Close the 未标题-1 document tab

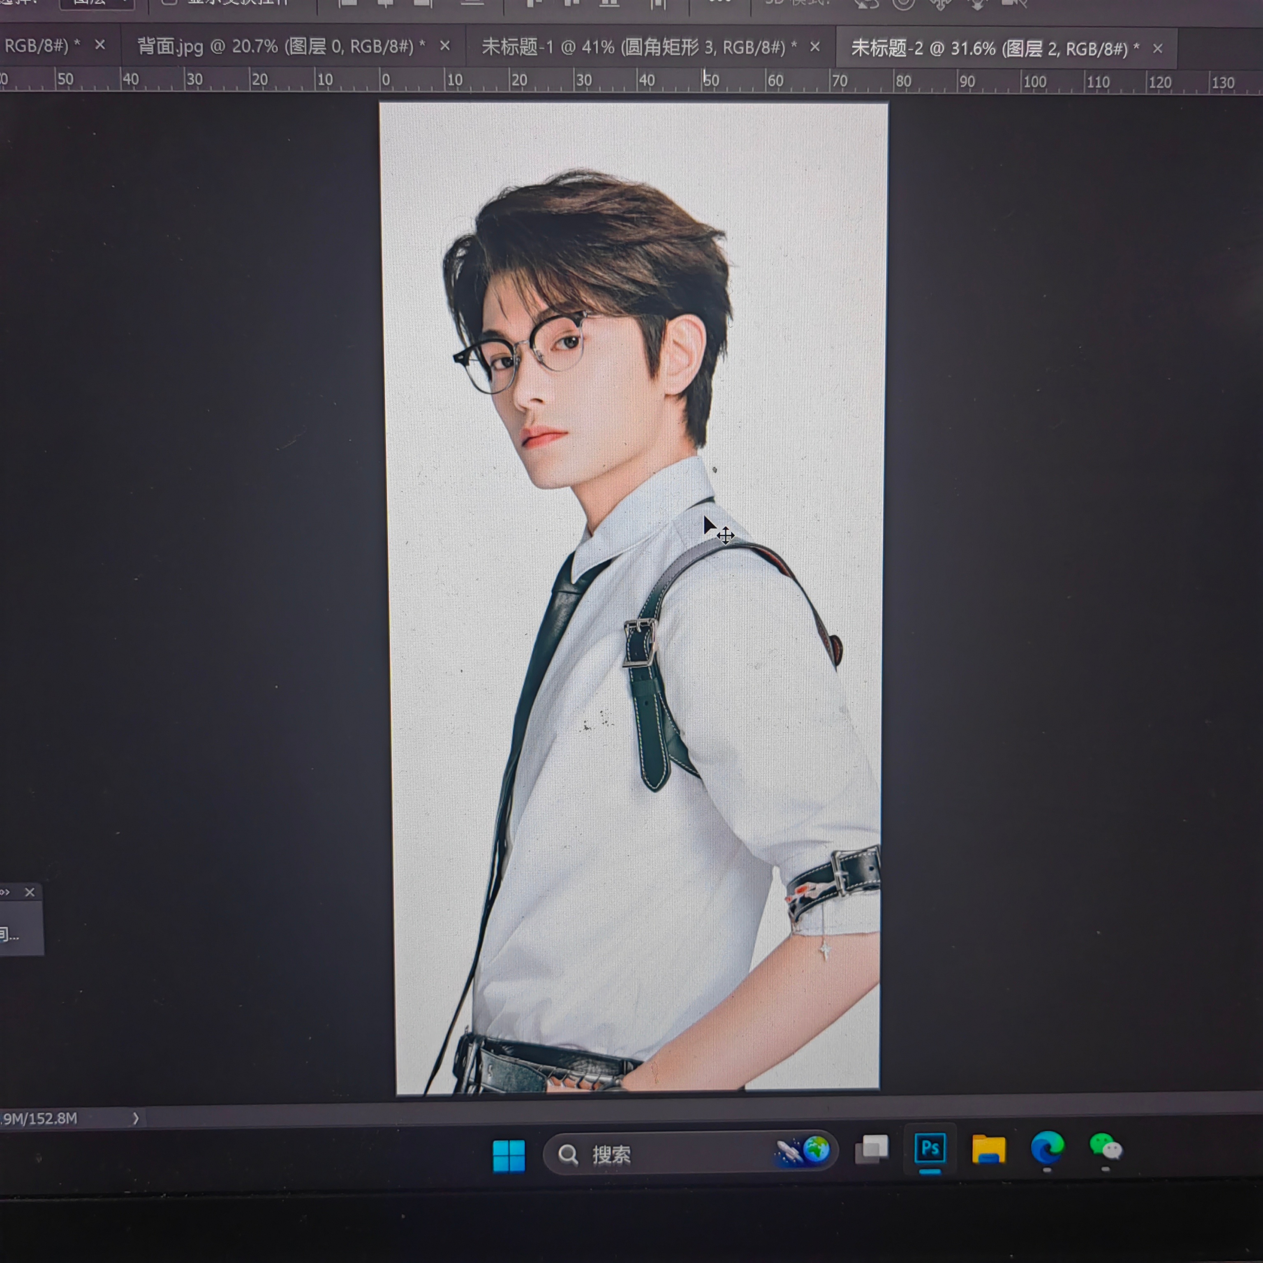click(x=814, y=47)
